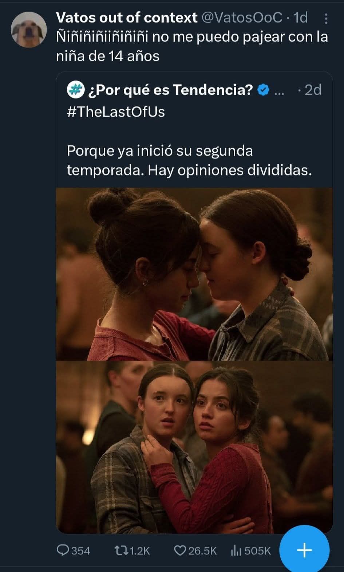Viewport: 344px width, 572px height.
Task: Tap the blue verified badge
Action: [x=263, y=90]
